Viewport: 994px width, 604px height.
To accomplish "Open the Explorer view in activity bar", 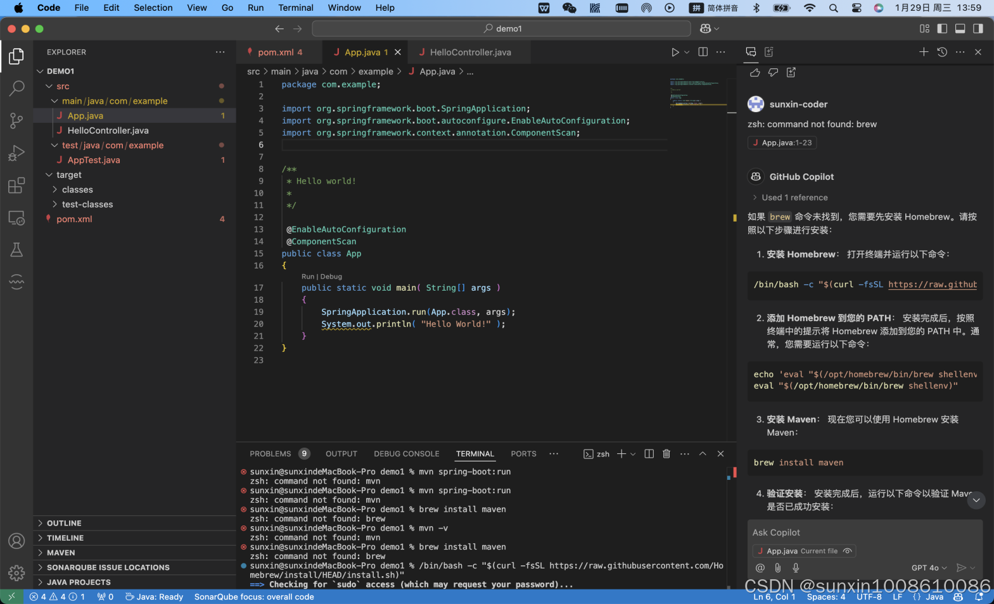I will click(x=16, y=56).
